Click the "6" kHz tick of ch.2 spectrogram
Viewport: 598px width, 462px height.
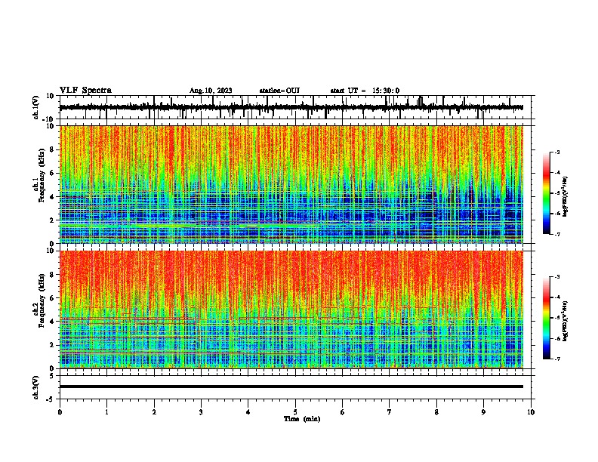(x=52, y=298)
